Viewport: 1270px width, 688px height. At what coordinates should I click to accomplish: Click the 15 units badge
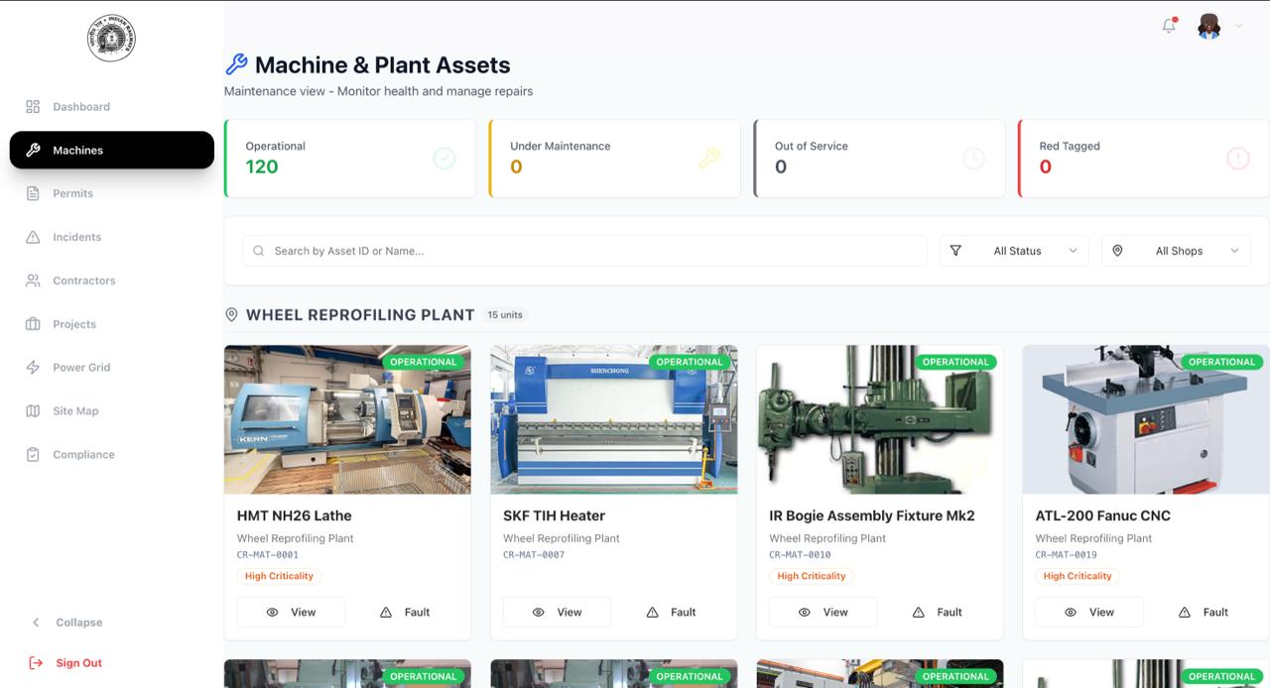coord(505,314)
